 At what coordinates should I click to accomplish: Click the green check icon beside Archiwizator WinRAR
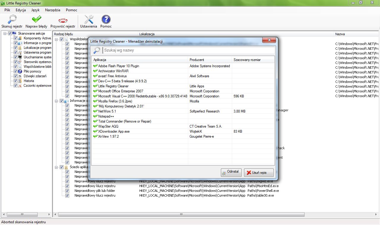click(x=95, y=71)
